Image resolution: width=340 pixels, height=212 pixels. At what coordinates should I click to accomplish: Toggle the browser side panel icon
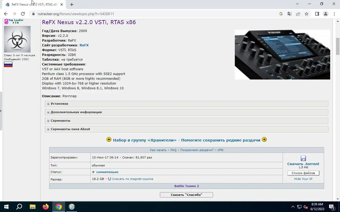tap(317, 14)
